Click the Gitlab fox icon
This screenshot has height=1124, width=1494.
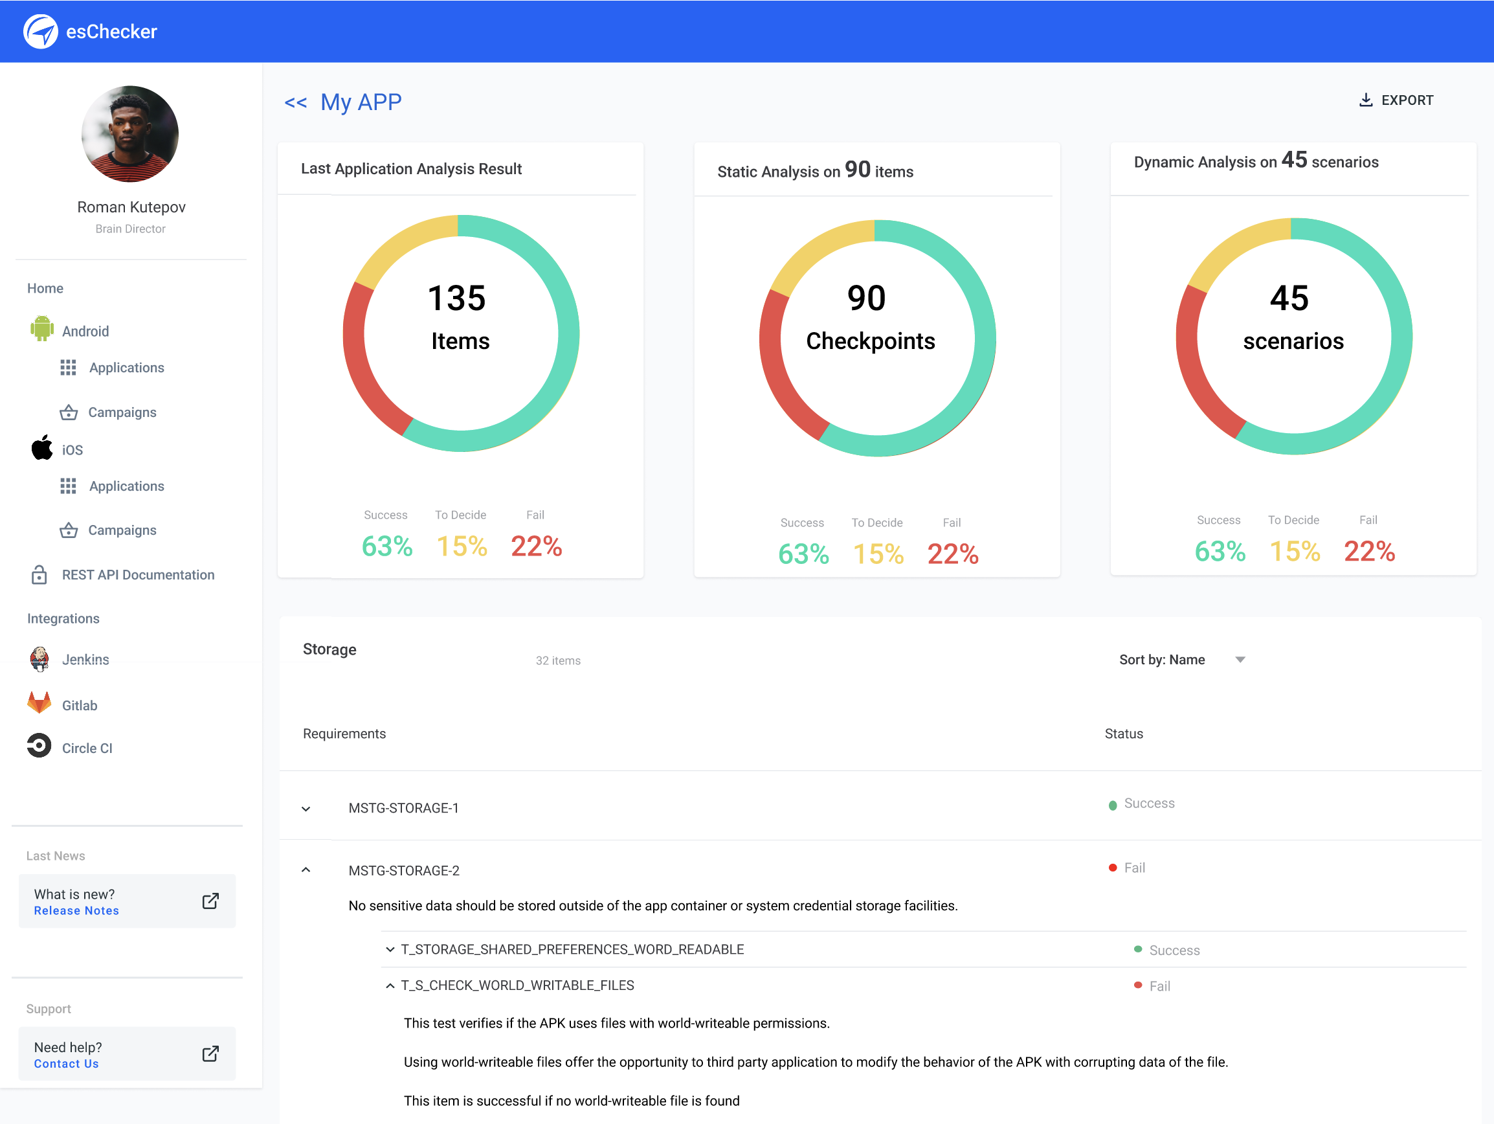pyautogui.click(x=39, y=703)
